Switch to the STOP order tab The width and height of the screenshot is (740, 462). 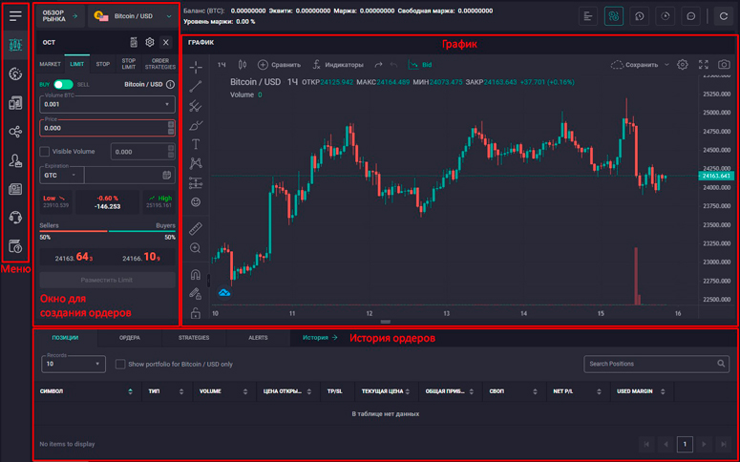[103, 64]
